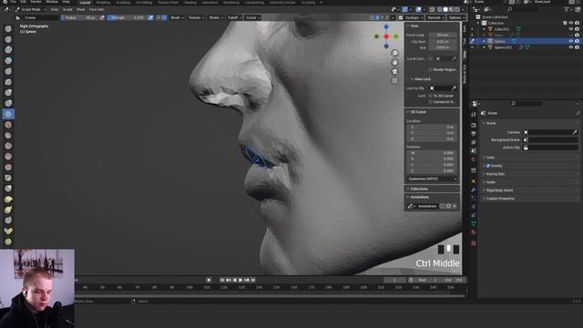
Task: Switch perspective/orthographic with the grid icon
Action: pos(394,80)
